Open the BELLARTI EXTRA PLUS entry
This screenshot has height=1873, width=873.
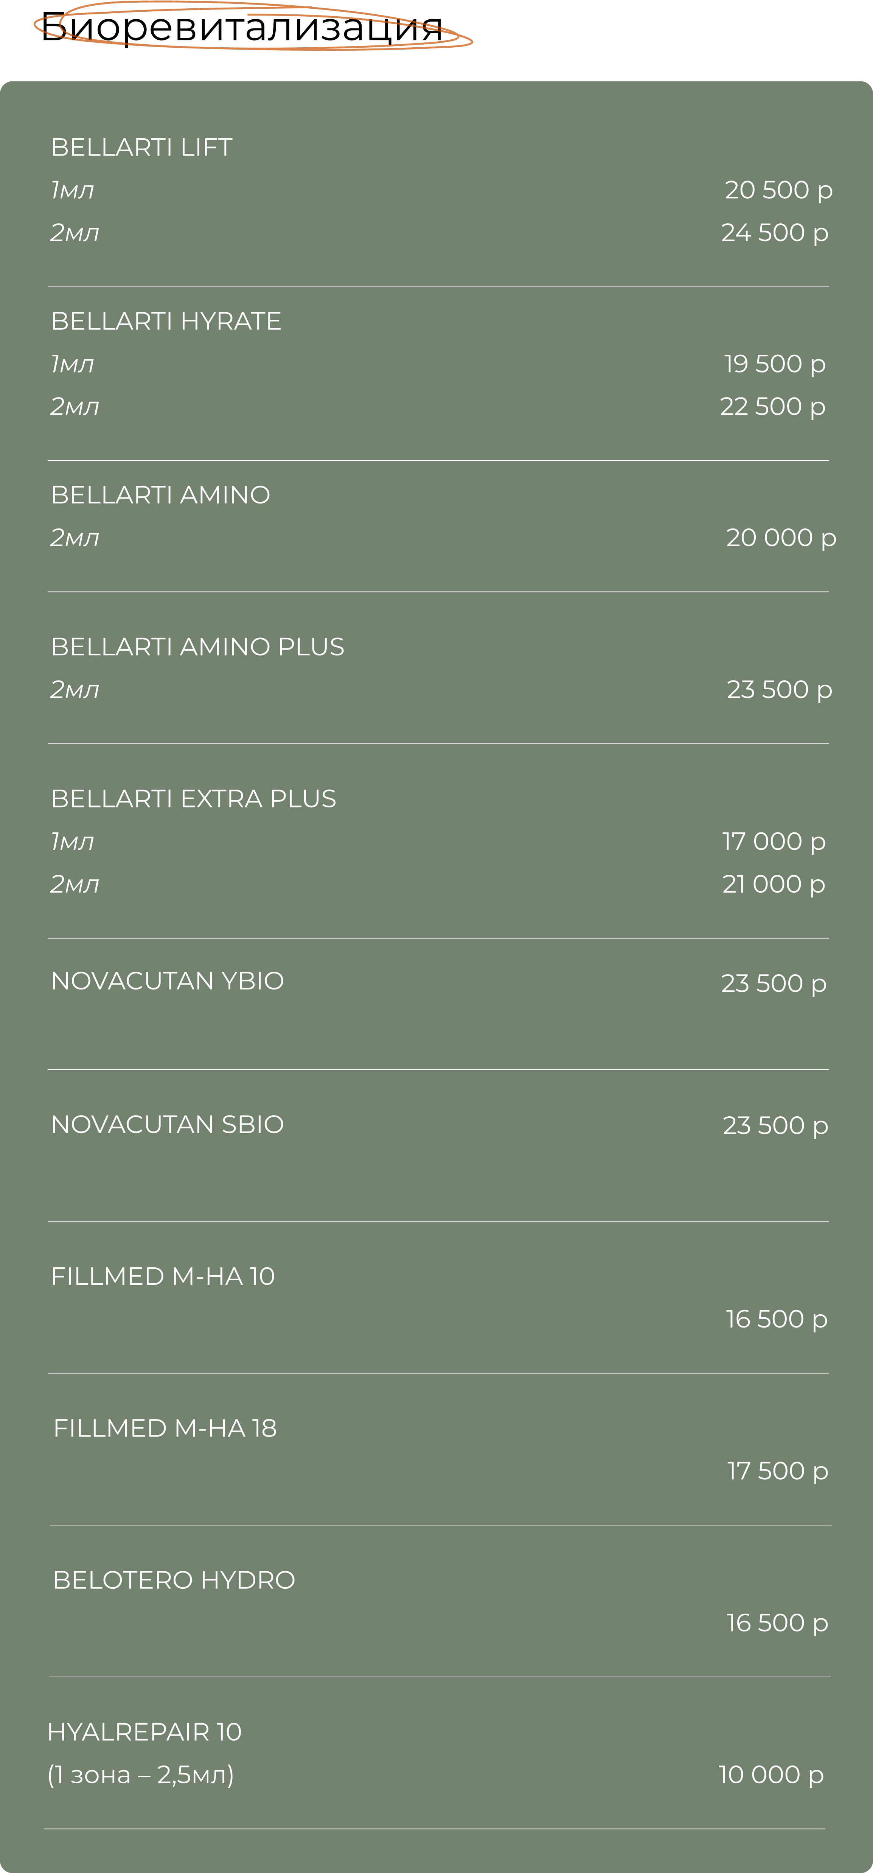[194, 799]
